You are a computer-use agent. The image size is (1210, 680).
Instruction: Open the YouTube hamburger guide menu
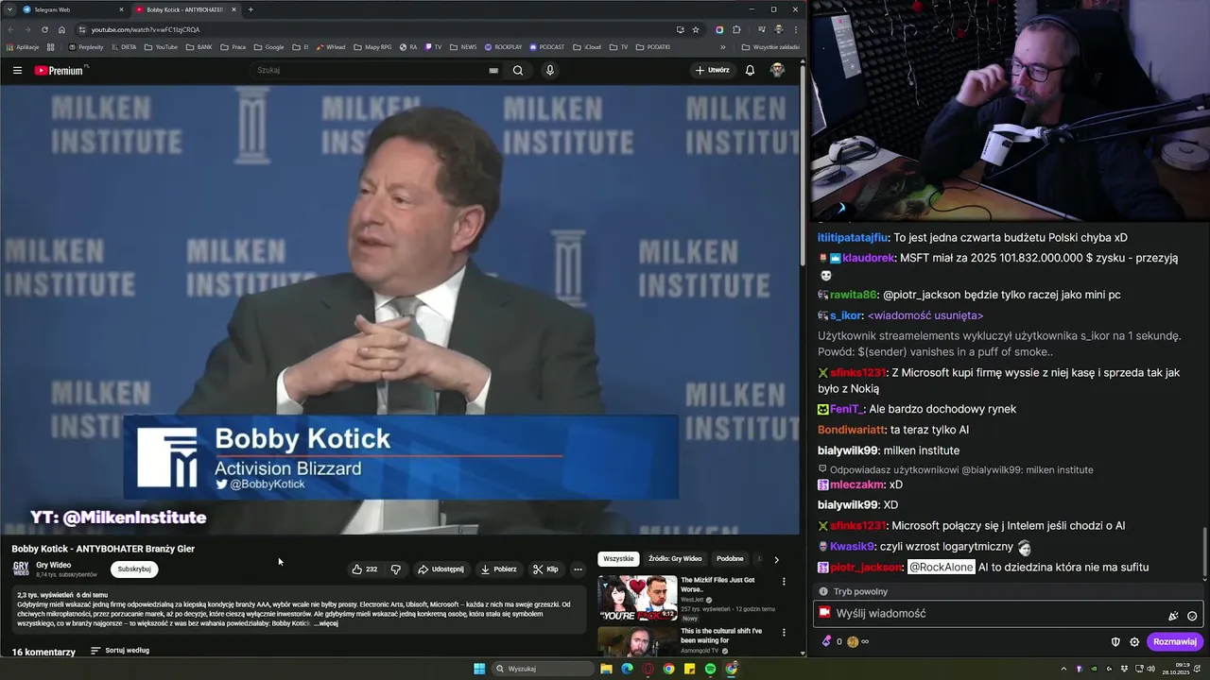pyautogui.click(x=17, y=70)
